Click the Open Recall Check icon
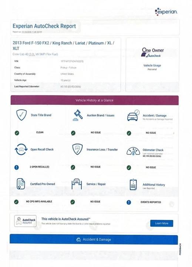Image resolution: width=192 pixels, height=267 pixels. click(x=21, y=149)
